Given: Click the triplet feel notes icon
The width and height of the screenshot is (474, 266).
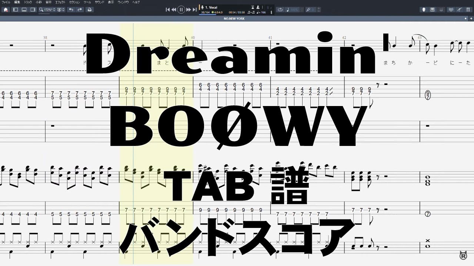Looking at the screenshot, I should tap(250, 12).
